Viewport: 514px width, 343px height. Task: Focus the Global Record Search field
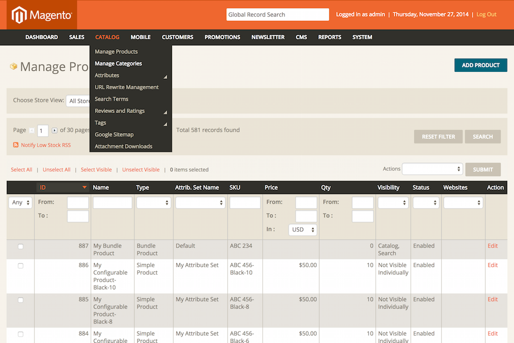click(x=278, y=15)
